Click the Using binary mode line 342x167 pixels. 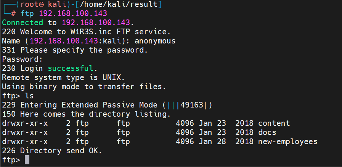click(x=84, y=87)
